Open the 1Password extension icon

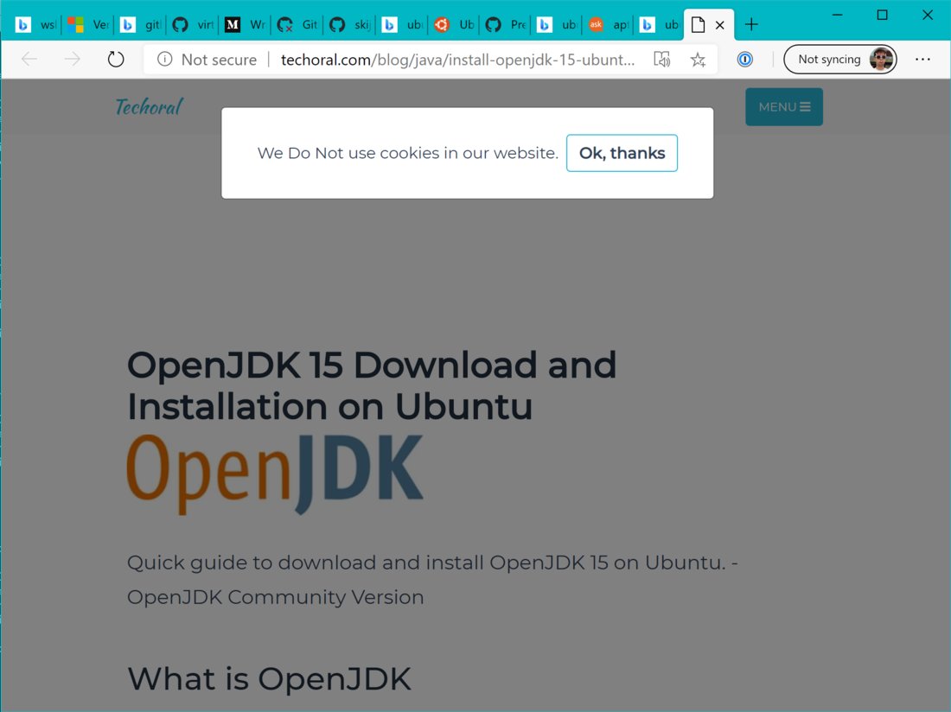pyautogui.click(x=744, y=60)
